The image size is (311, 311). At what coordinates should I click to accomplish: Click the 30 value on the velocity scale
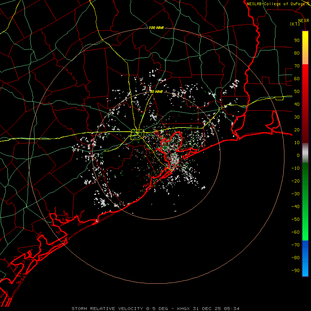297,117
